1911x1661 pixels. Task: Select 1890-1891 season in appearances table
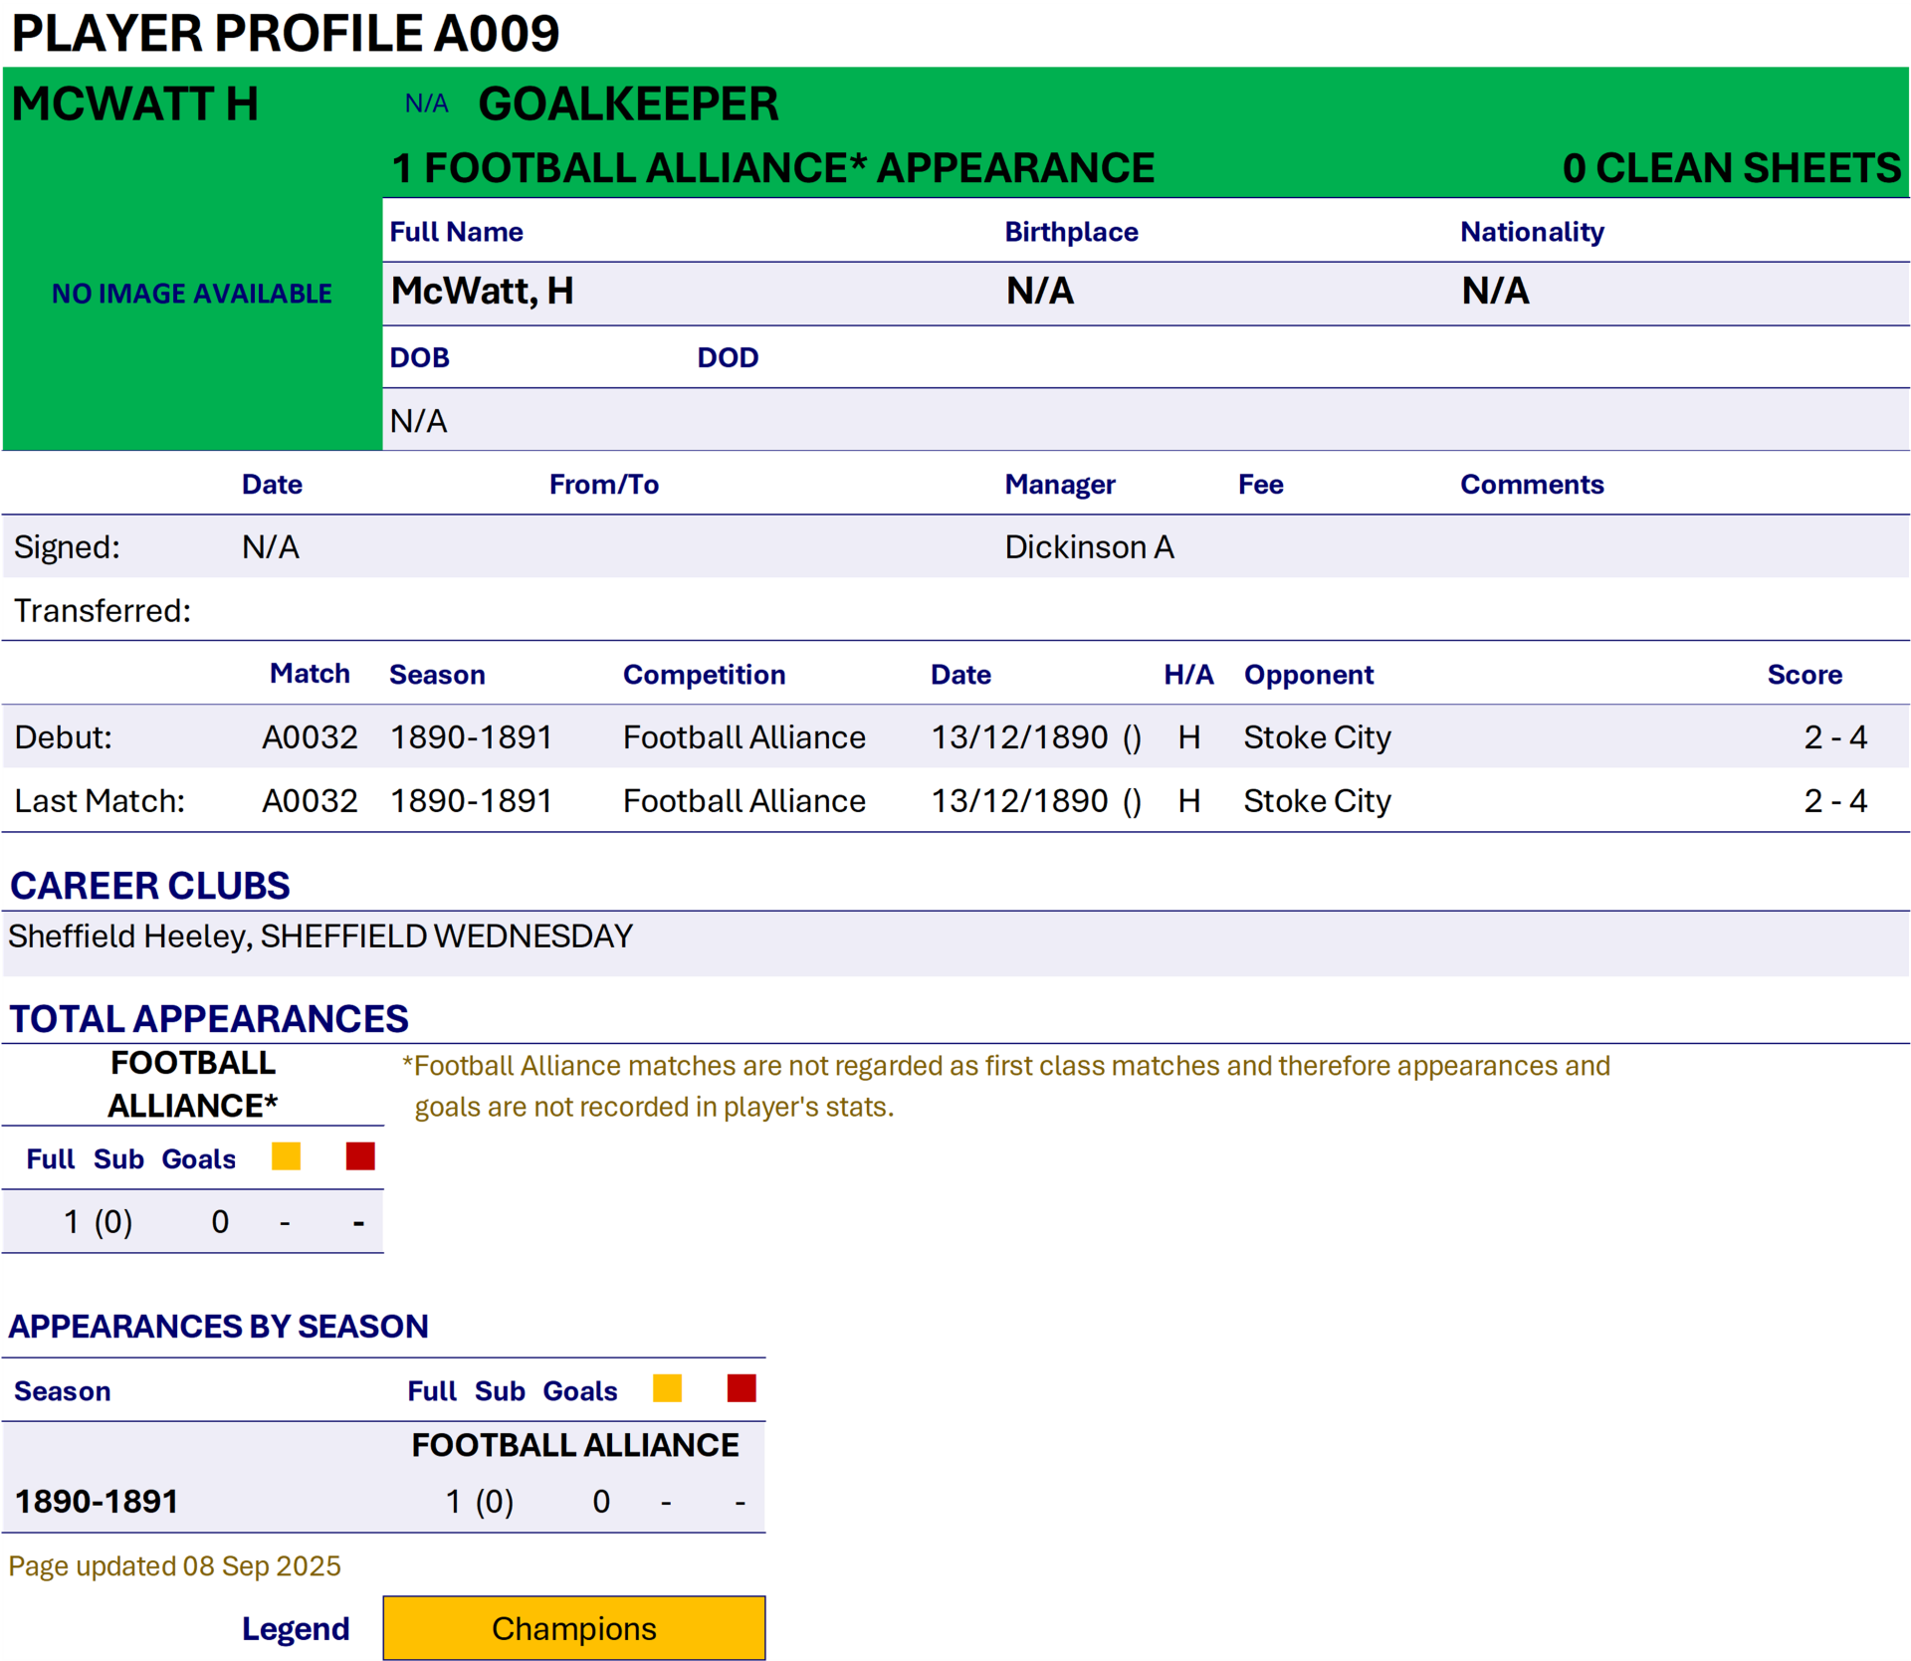pos(97,1501)
